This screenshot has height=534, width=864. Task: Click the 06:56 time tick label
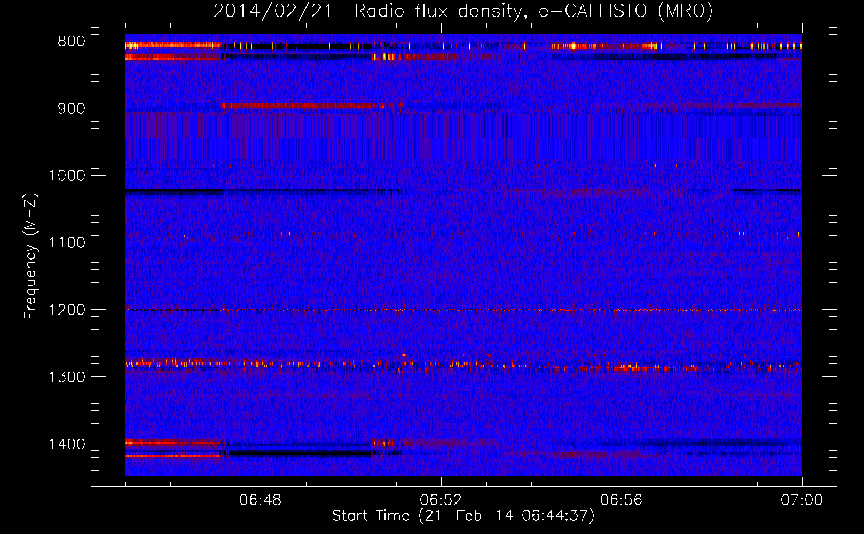pyautogui.click(x=622, y=500)
